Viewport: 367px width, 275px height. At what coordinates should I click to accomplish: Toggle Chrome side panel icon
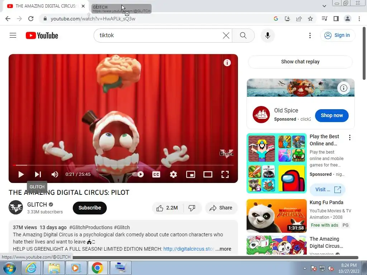pyautogui.click(x=336, y=19)
